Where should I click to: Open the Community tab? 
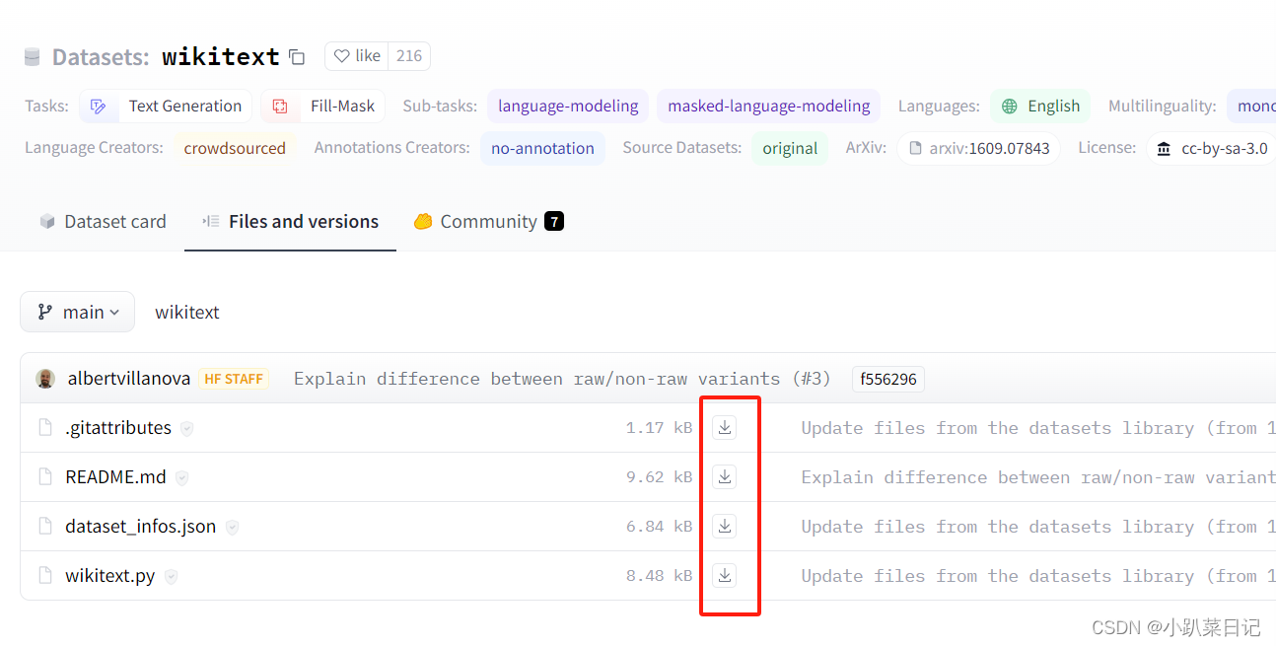coord(488,221)
